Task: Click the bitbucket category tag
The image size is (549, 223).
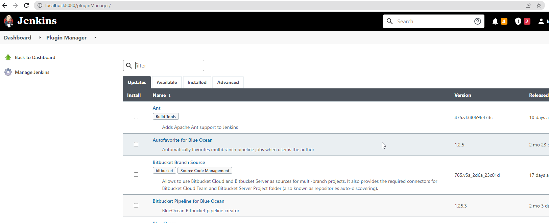Action: [164, 171]
